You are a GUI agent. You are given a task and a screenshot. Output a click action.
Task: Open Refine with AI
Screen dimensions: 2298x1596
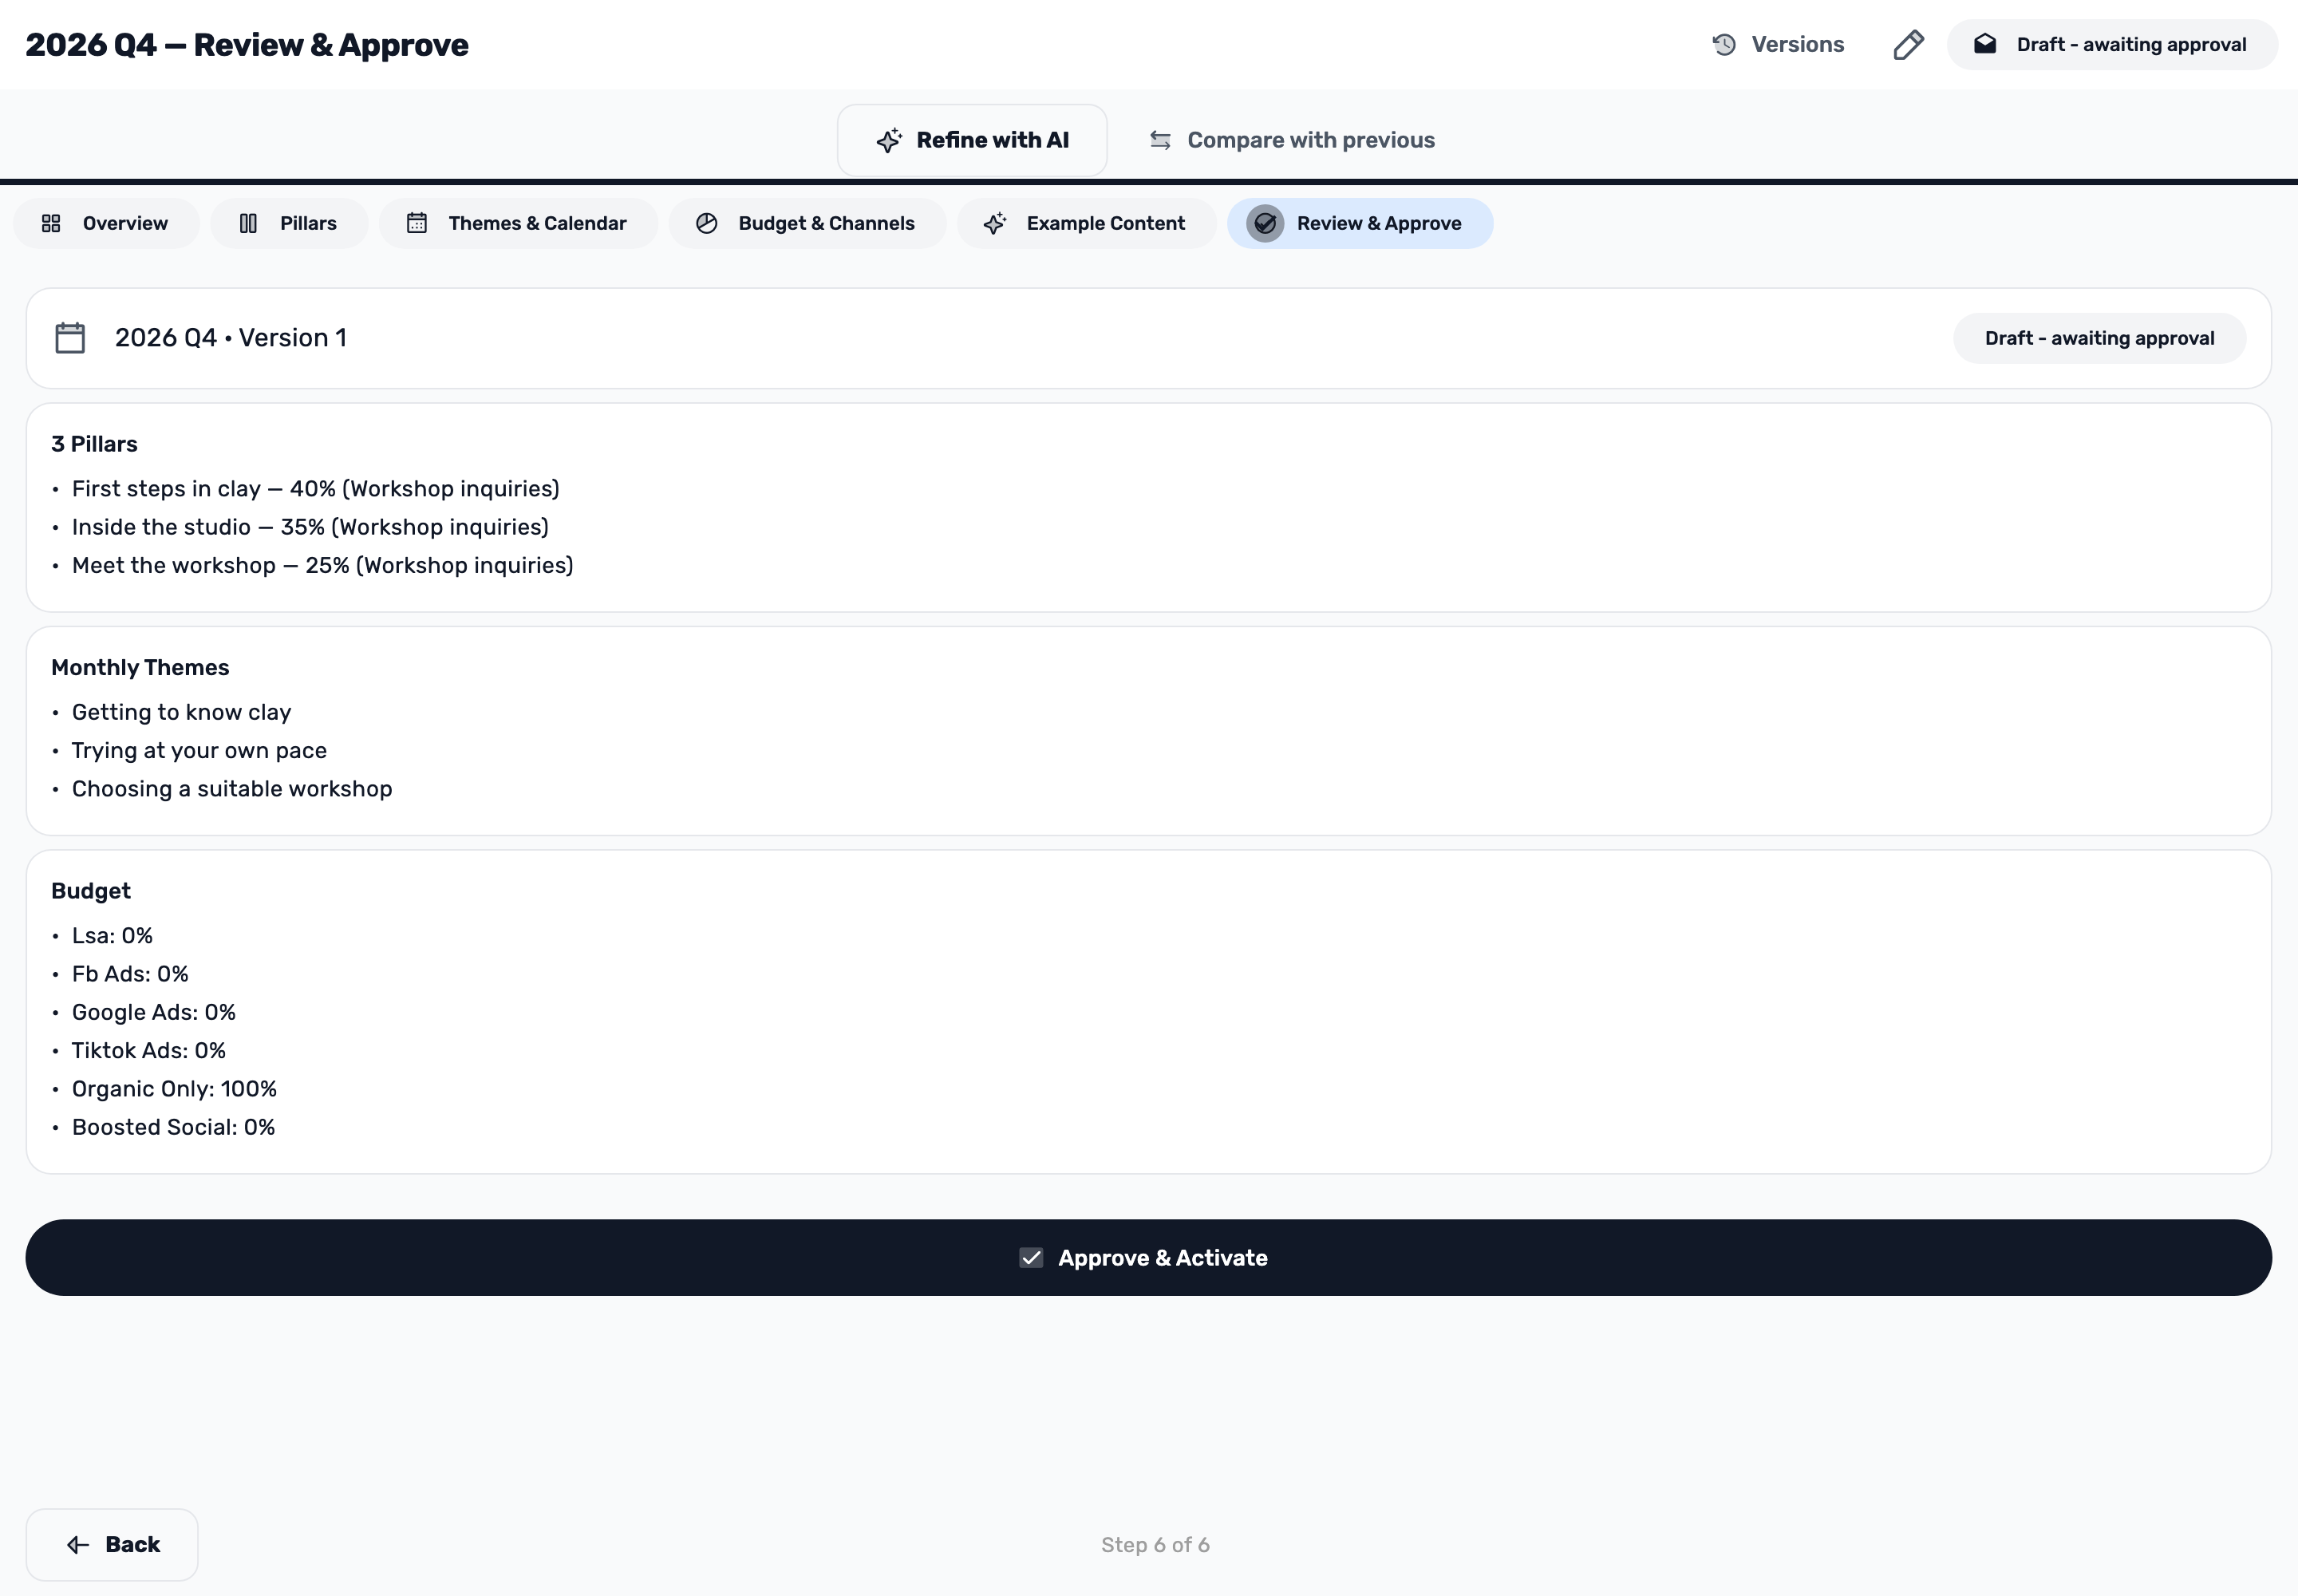point(972,140)
